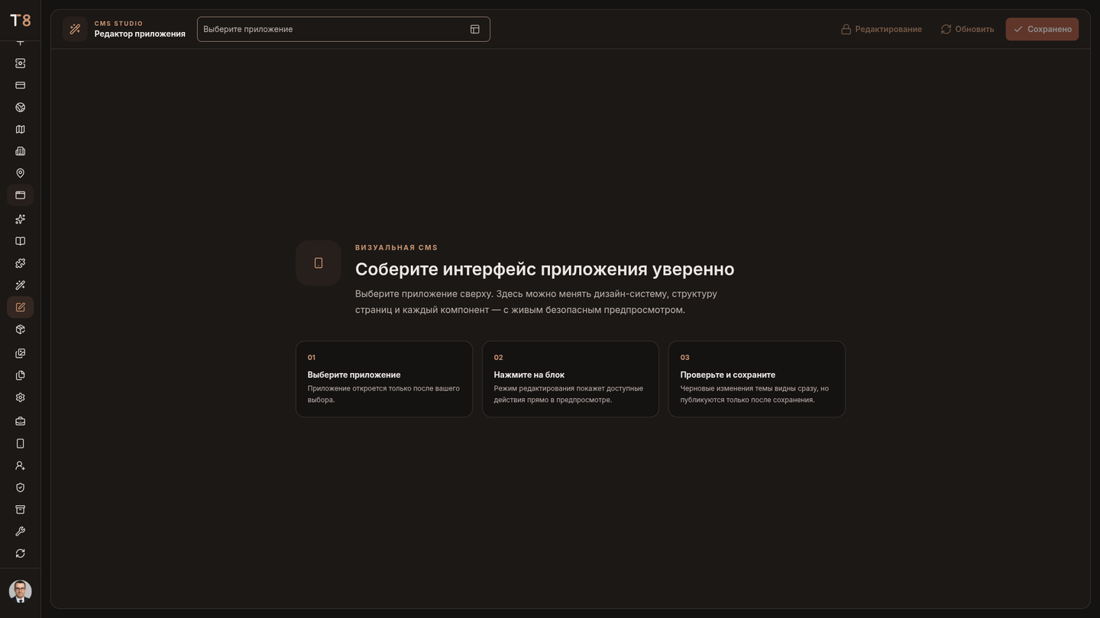Open the credit card icon in sidebar
The width and height of the screenshot is (1100, 618).
21,85
